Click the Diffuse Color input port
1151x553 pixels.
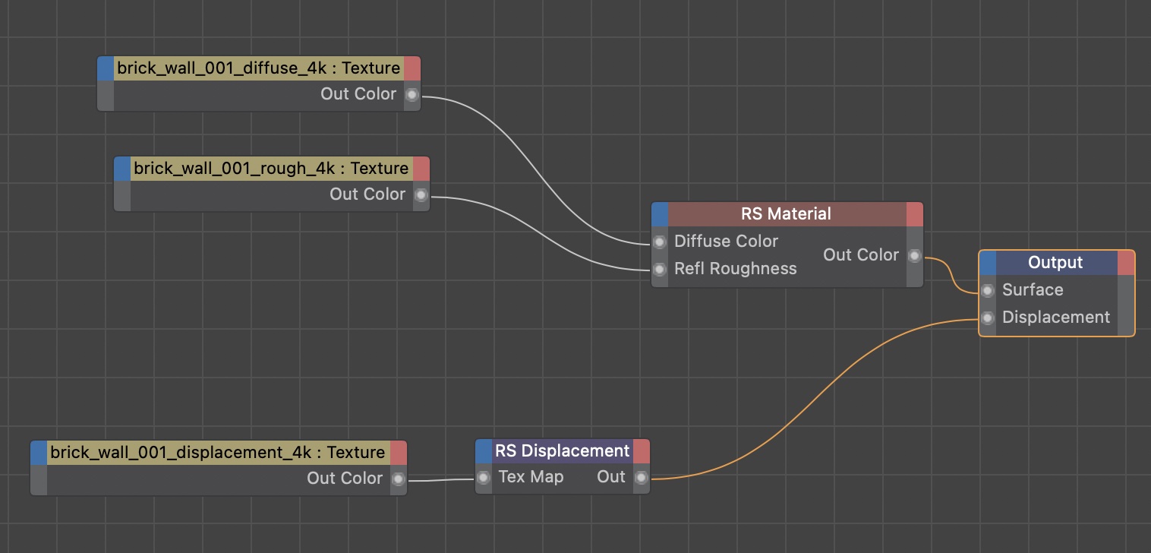(x=660, y=242)
